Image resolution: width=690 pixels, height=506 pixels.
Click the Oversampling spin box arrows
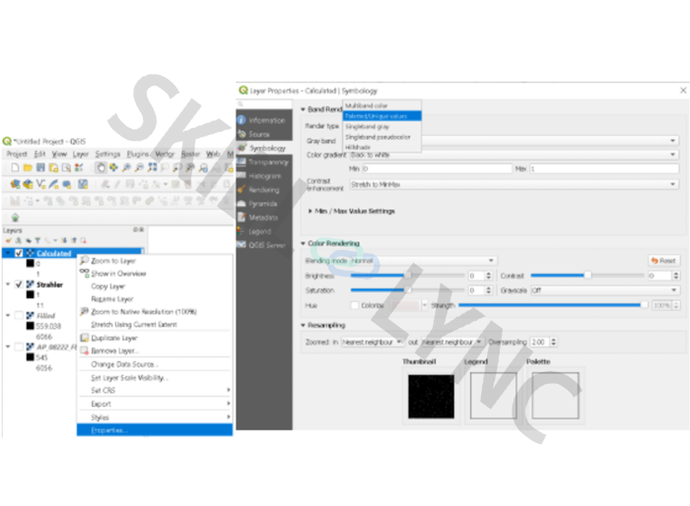(x=553, y=342)
